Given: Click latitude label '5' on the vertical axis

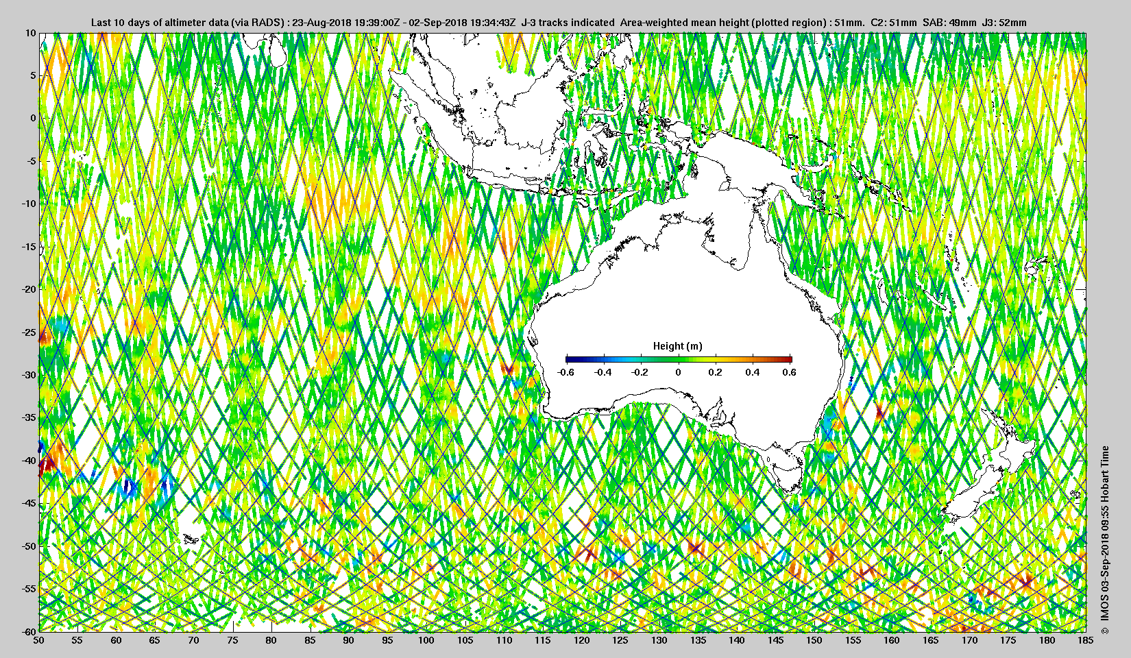Looking at the screenshot, I should (33, 75).
